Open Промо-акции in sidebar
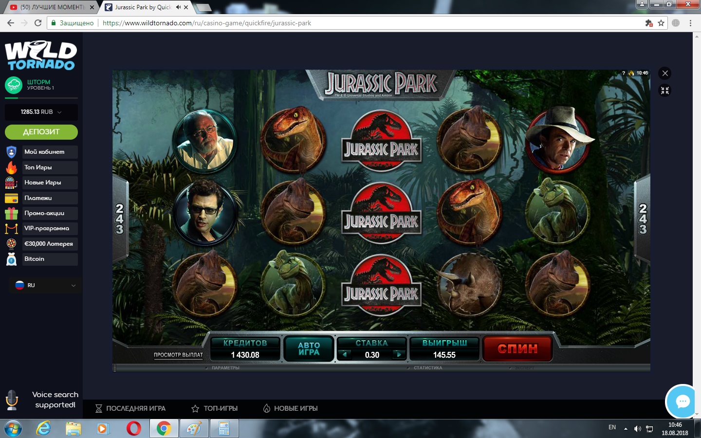Screen dimensions: 701x438 click(x=50, y=213)
